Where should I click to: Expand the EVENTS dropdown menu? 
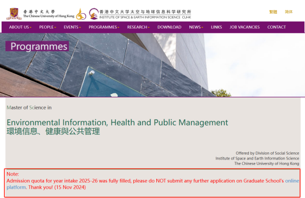click(x=72, y=27)
